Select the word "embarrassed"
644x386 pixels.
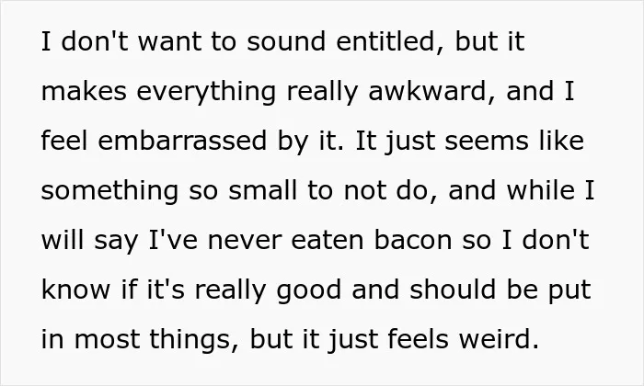click(x=182, y=141)
